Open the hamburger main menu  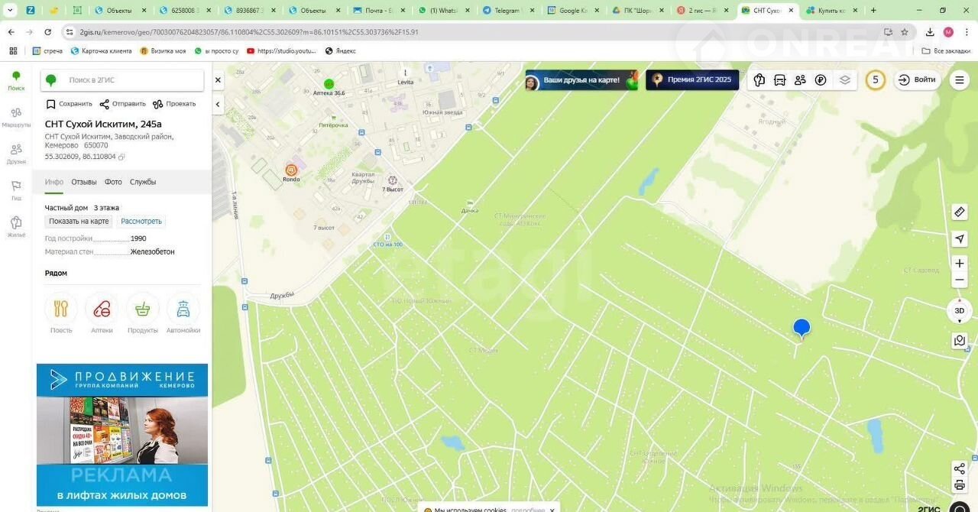pos(960,80)
